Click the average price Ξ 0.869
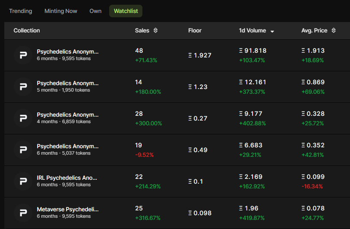350x229 pixels. [x=313, y=82]
